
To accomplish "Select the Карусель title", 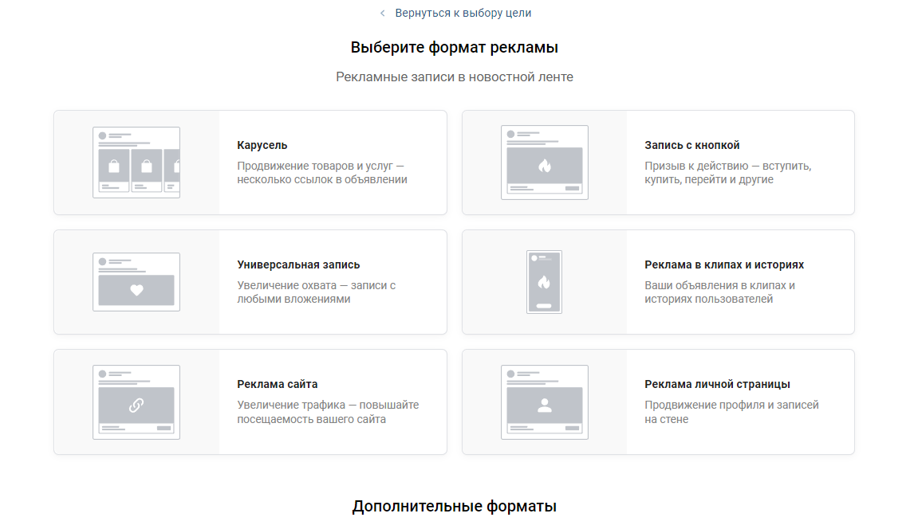I will coord(262,145).
